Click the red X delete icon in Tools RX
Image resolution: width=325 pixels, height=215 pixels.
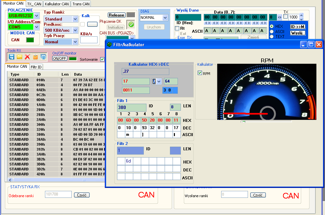[x=27, y=57]
